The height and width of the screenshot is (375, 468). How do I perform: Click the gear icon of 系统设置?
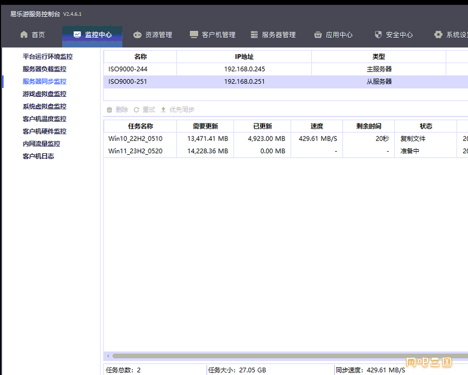438,35
